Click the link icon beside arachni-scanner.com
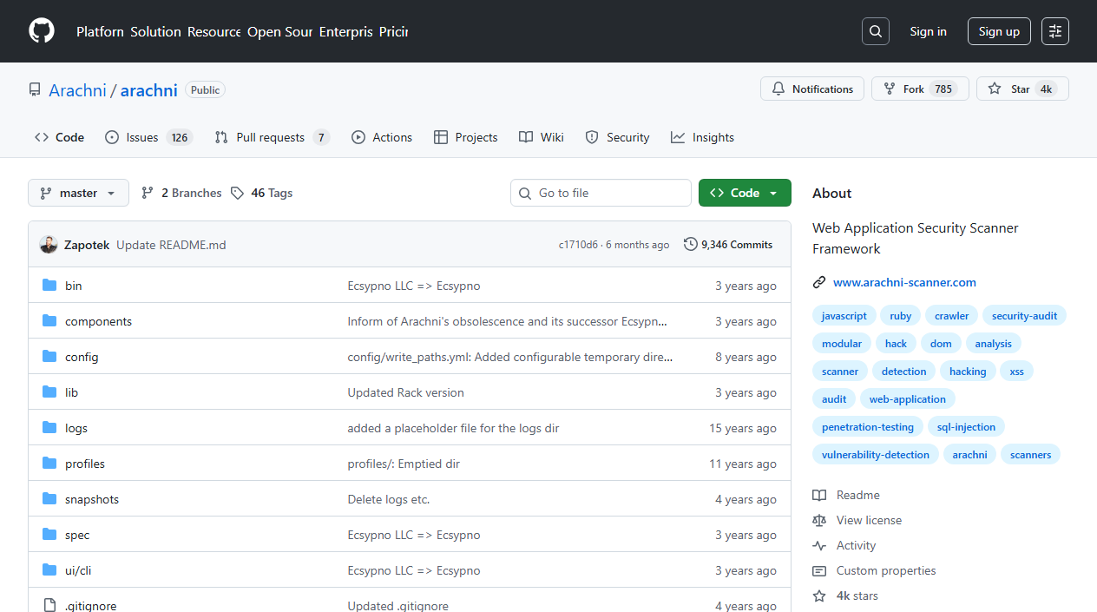This screenshot has width=1097, height=612. [x=819, y=282]
